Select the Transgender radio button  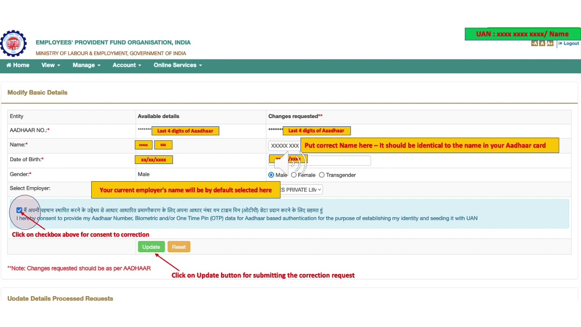pyautogui.click(x=321, y=175)
